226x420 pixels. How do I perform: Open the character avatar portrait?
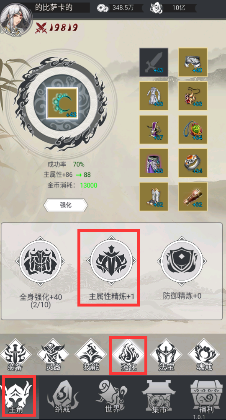point(16,18)
